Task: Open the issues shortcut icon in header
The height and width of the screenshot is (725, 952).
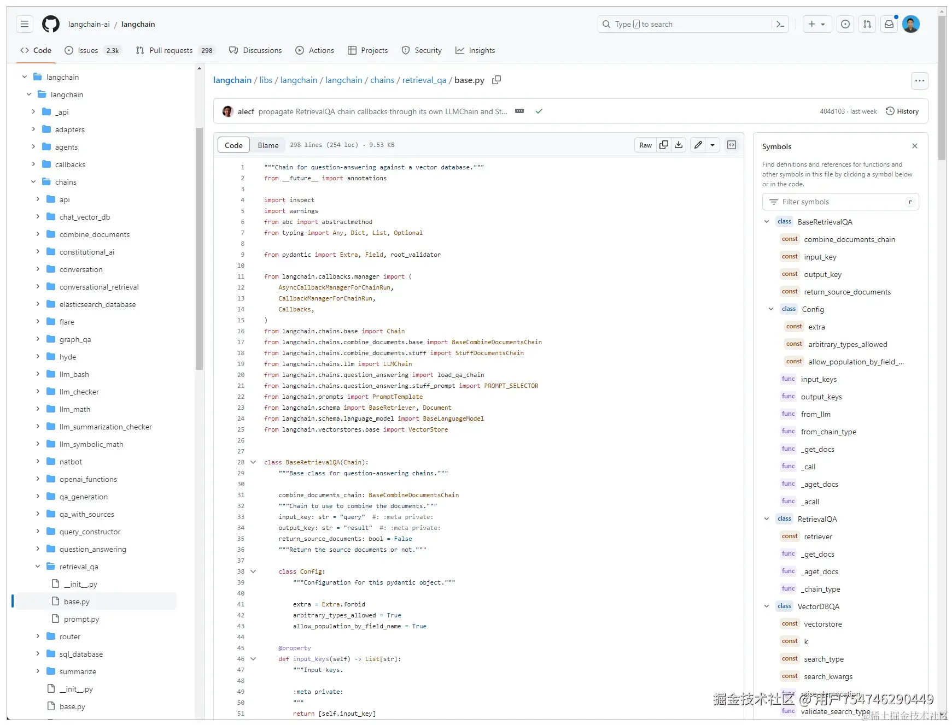Action: click(845, 24)
